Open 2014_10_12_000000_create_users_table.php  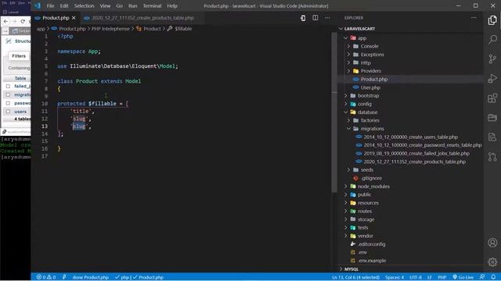point(410,137)
